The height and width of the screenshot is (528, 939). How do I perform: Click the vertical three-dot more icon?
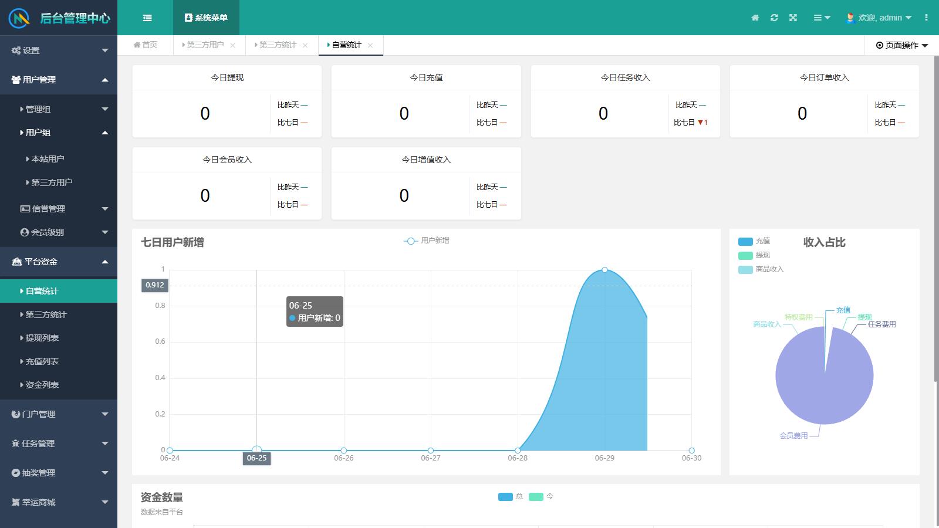pyautogui.click(x=926, y=18)
